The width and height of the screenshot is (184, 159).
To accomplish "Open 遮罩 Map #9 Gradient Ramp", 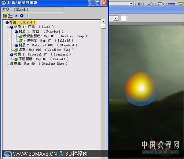I will coord(41,64).
